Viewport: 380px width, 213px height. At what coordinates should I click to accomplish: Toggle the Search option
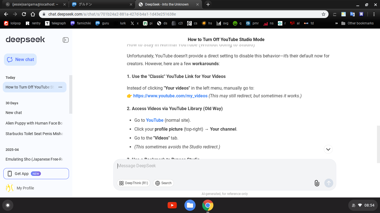[x=163, y=183]
